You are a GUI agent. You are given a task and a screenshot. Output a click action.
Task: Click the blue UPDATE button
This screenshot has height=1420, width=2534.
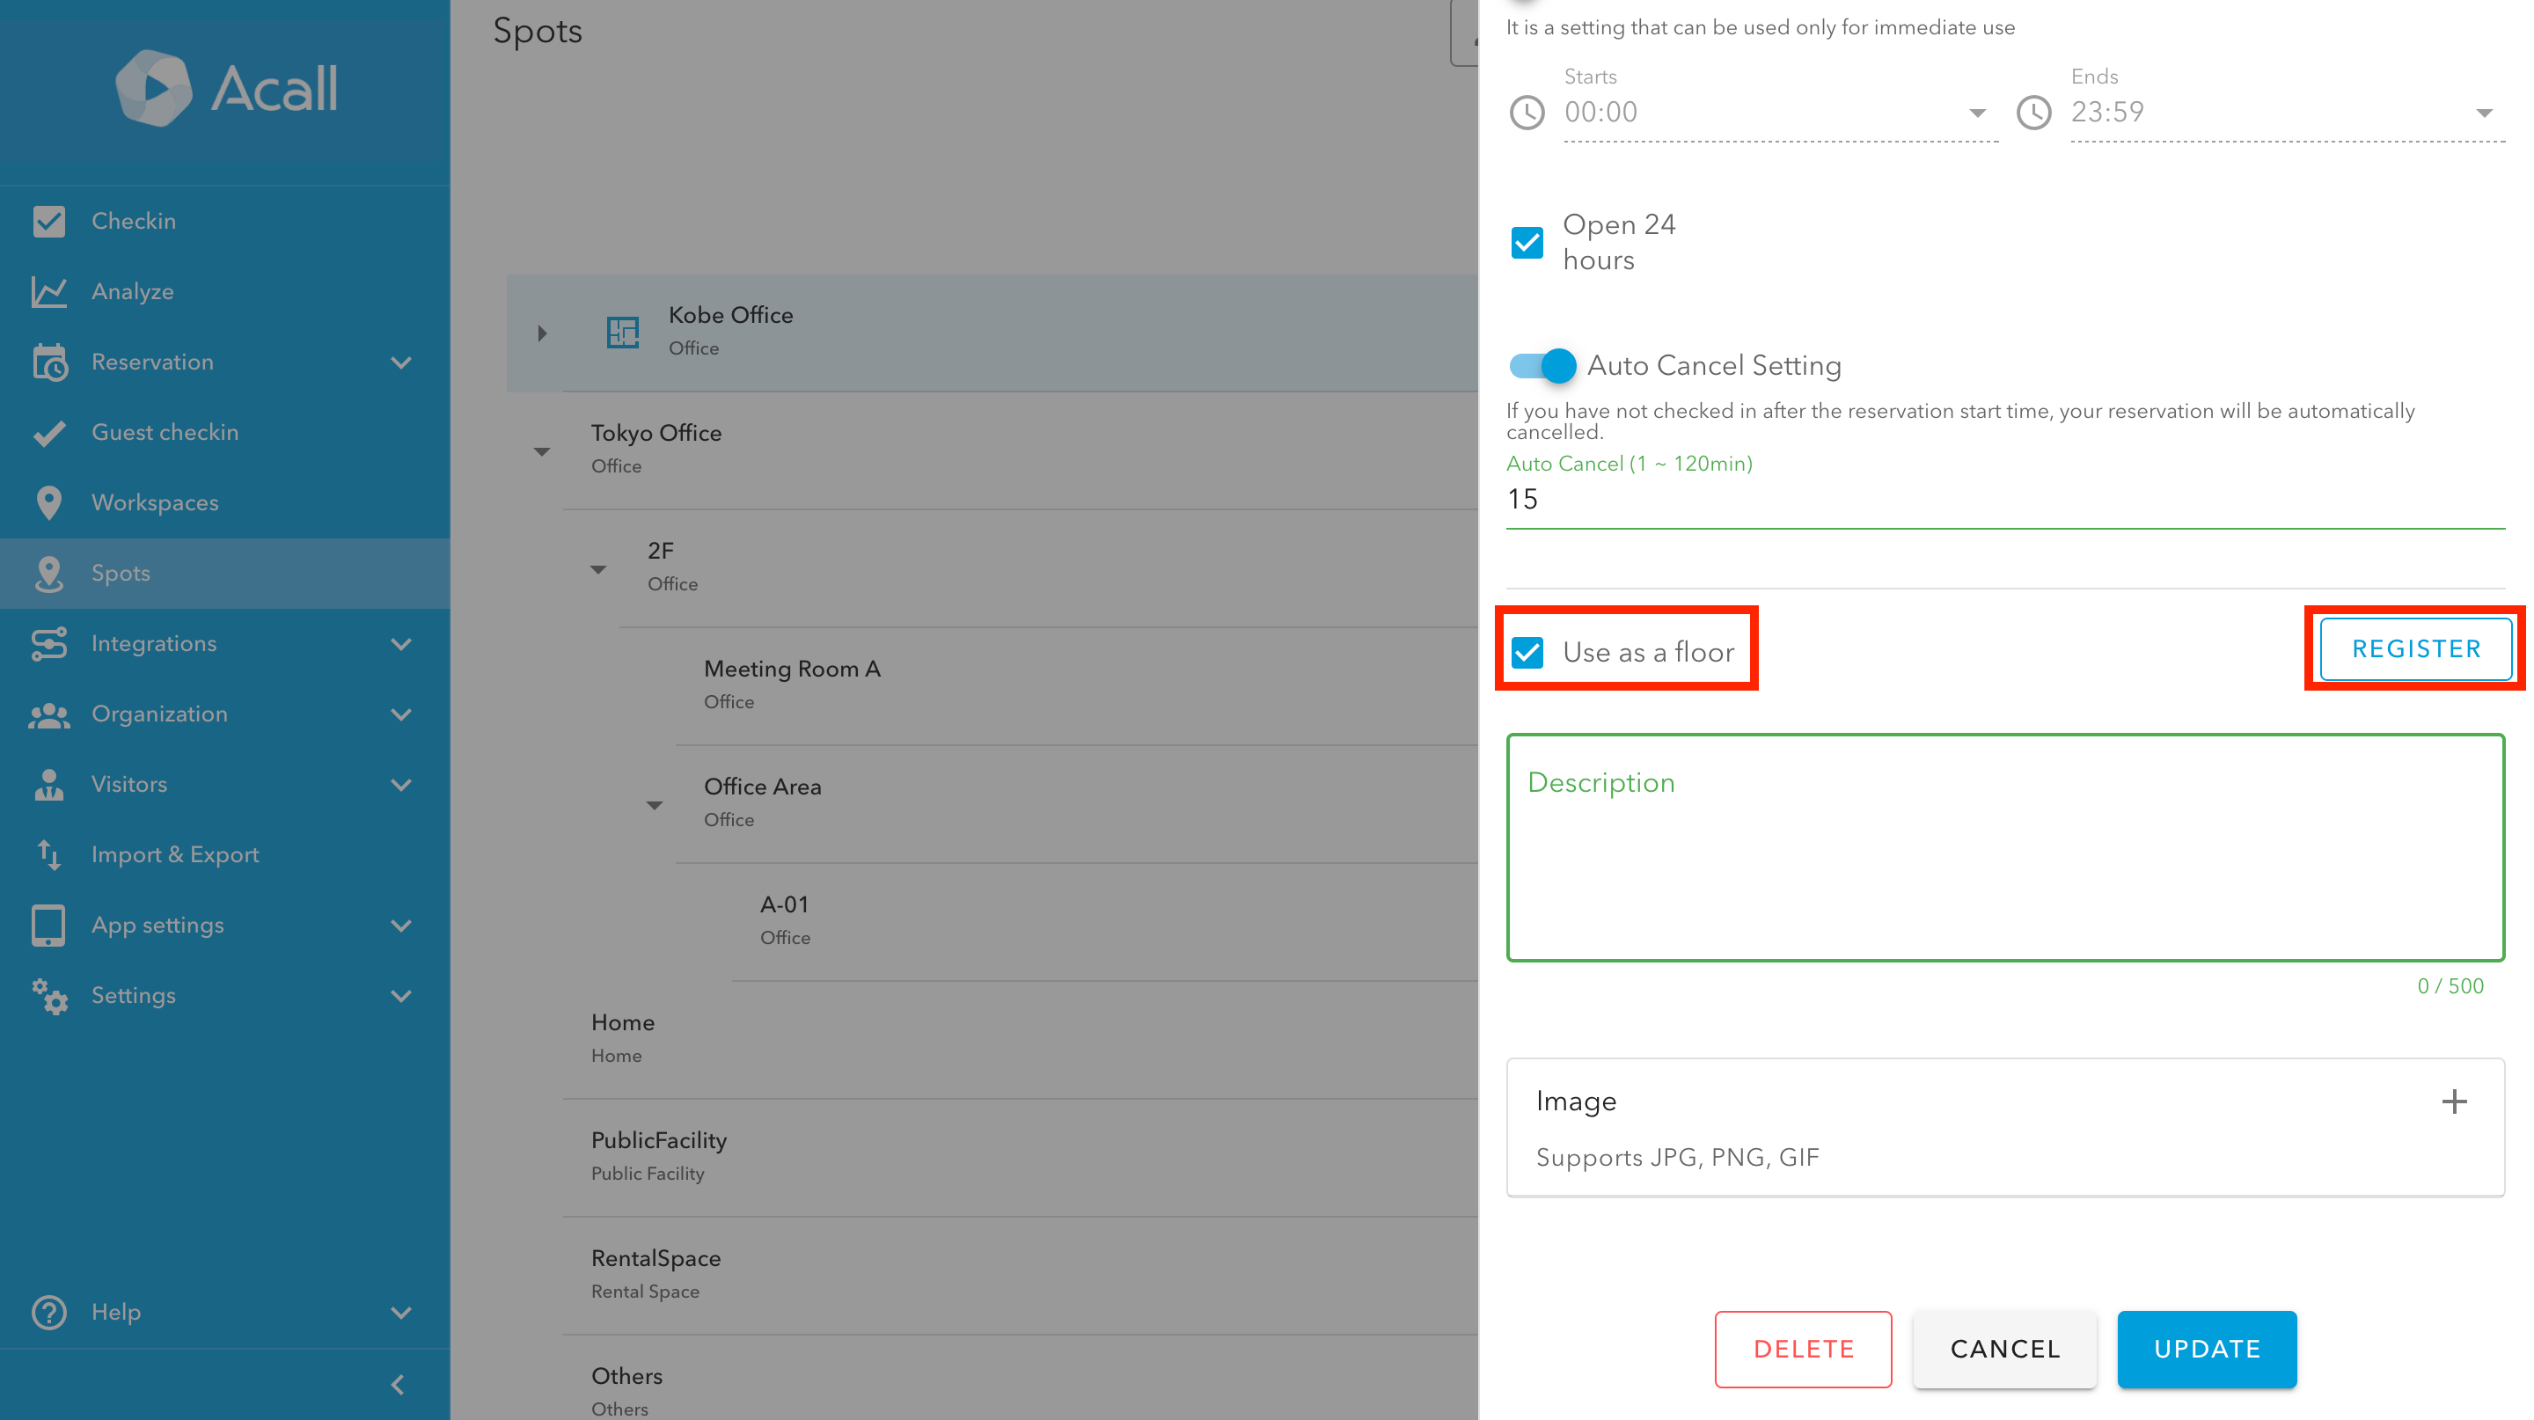point(2207,1350)
